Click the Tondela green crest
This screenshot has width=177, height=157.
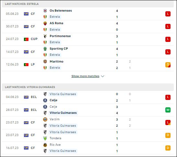click(x=45, y=138)
